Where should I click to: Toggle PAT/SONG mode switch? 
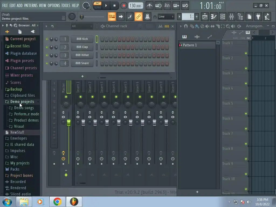click(x=97, y=5)
